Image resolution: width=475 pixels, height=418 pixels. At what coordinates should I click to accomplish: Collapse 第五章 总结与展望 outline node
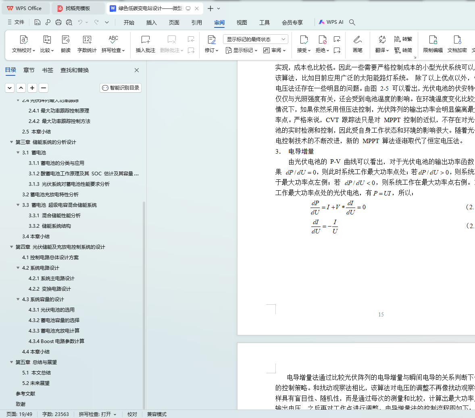[12, 362]
